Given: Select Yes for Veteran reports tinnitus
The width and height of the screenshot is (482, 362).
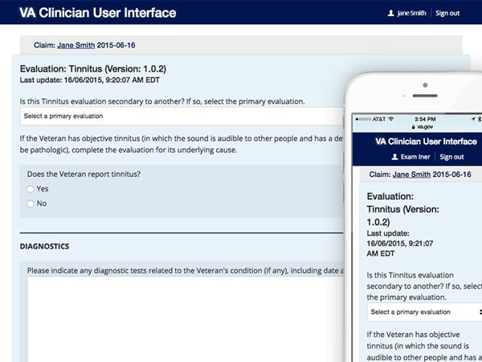Looking at the screenshot, I should tap(31, 189).
